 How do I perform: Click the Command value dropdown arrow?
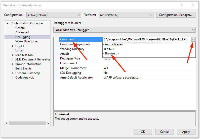coord(193,39)
